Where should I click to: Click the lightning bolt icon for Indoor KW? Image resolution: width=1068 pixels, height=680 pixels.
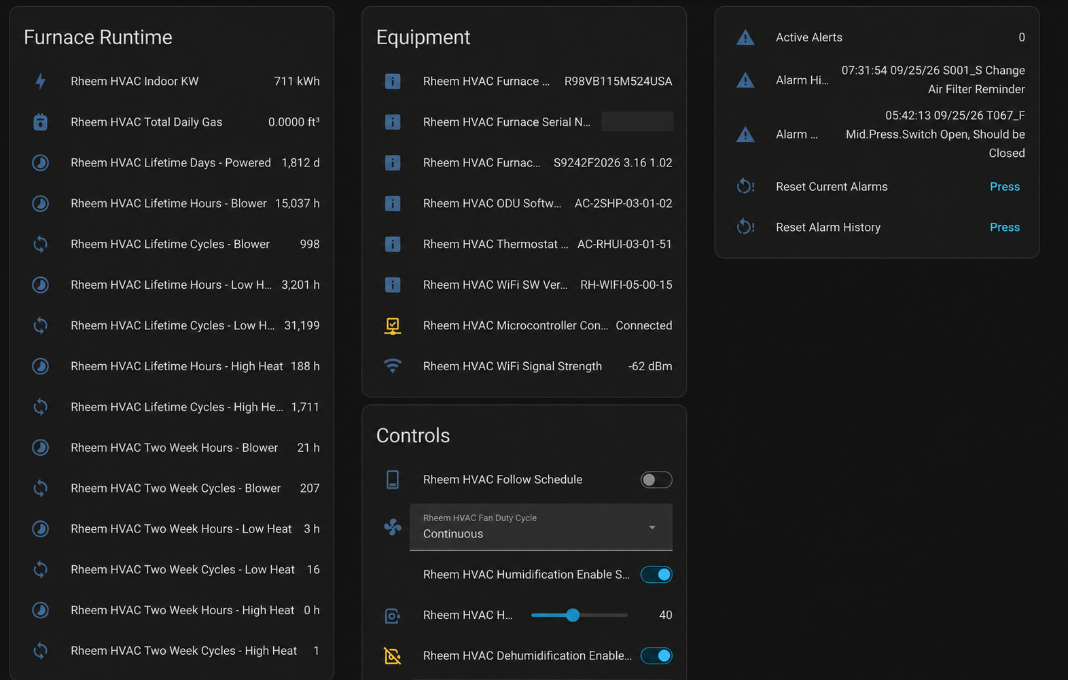[x=41, y=82]
